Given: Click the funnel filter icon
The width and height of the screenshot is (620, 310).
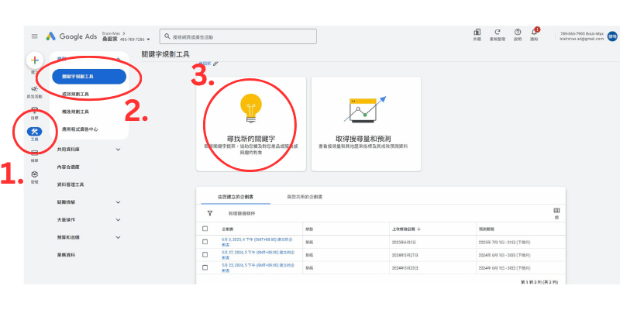Looking at the screenshot, I should [210, 213].
